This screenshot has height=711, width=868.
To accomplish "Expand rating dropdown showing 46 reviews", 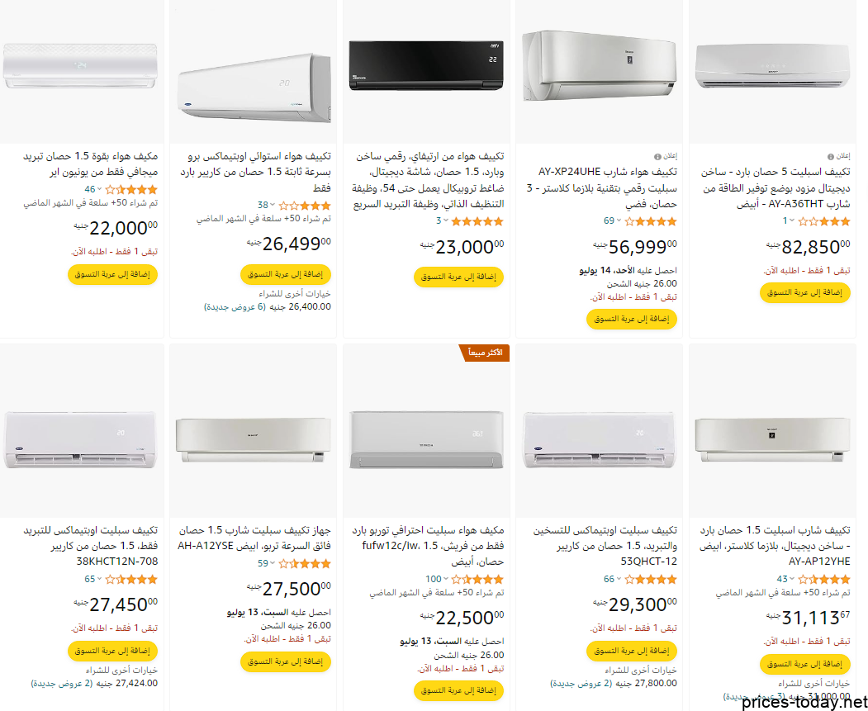I will (x=100, y=189).
